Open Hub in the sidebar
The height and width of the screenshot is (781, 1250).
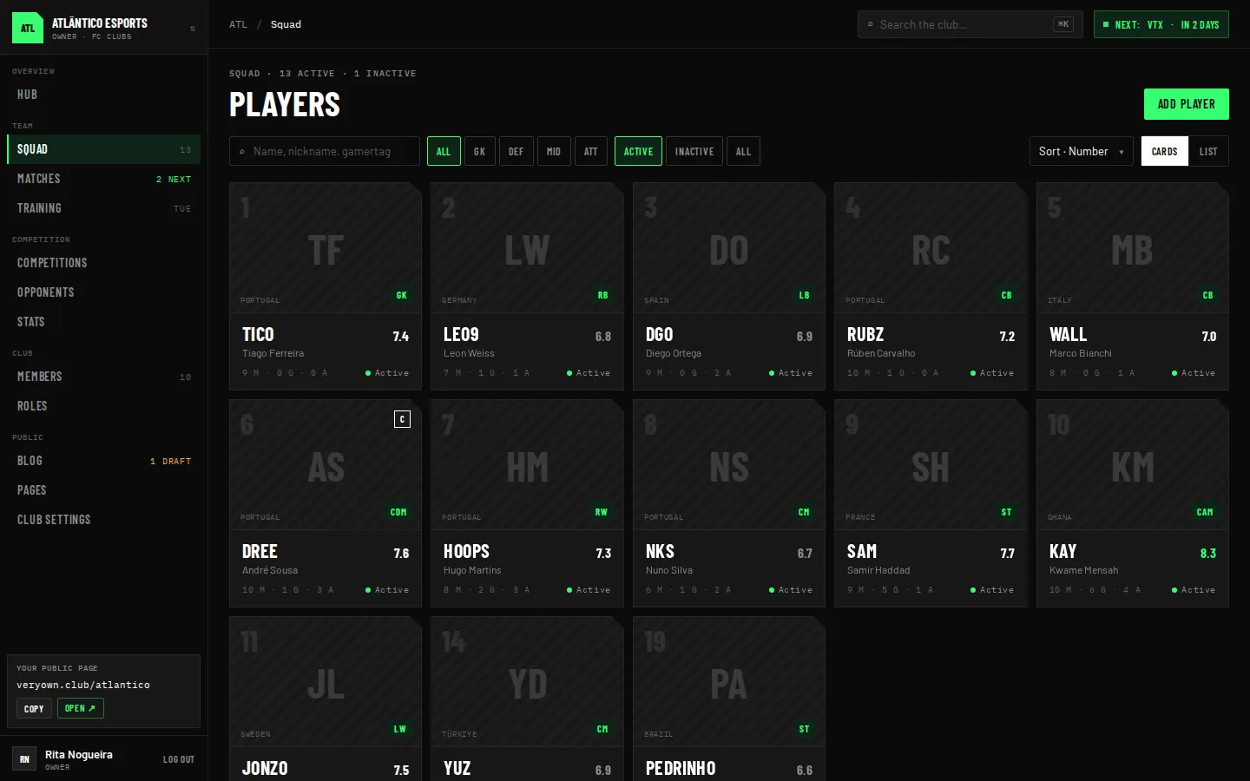103,95
